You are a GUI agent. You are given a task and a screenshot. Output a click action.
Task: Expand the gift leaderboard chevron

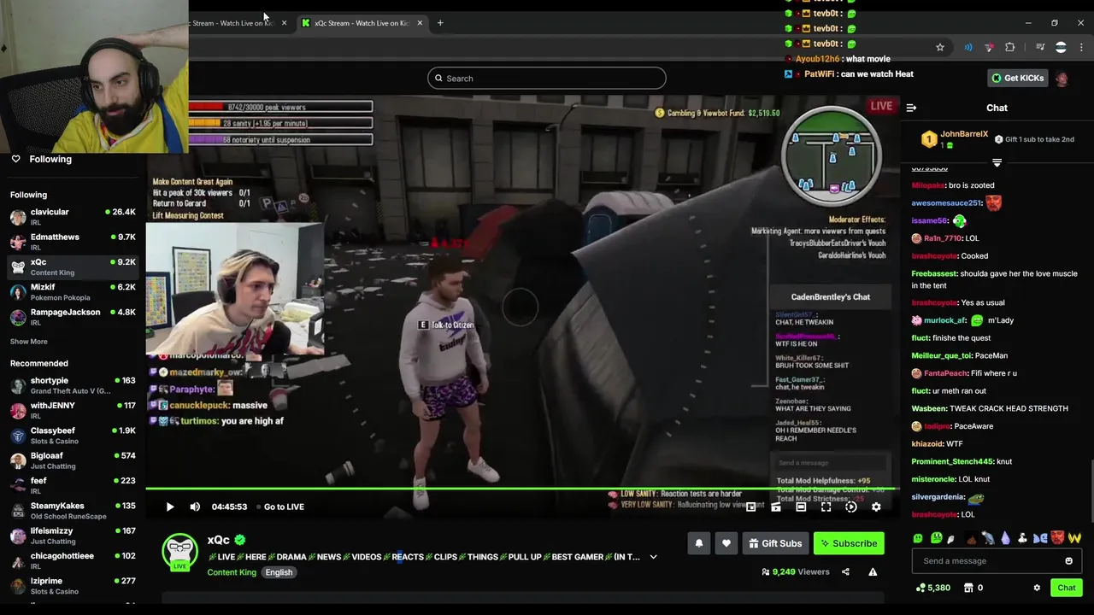tap(997, 161)
